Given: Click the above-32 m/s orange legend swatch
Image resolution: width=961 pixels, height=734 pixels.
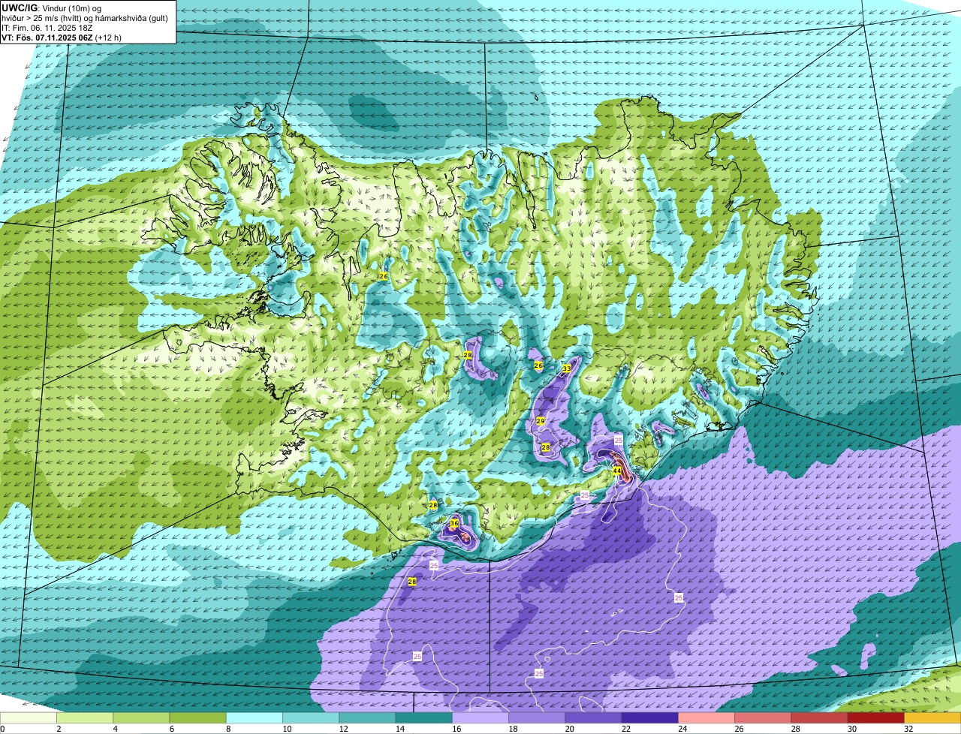Looking at the screenshot, I should [932, 718].
